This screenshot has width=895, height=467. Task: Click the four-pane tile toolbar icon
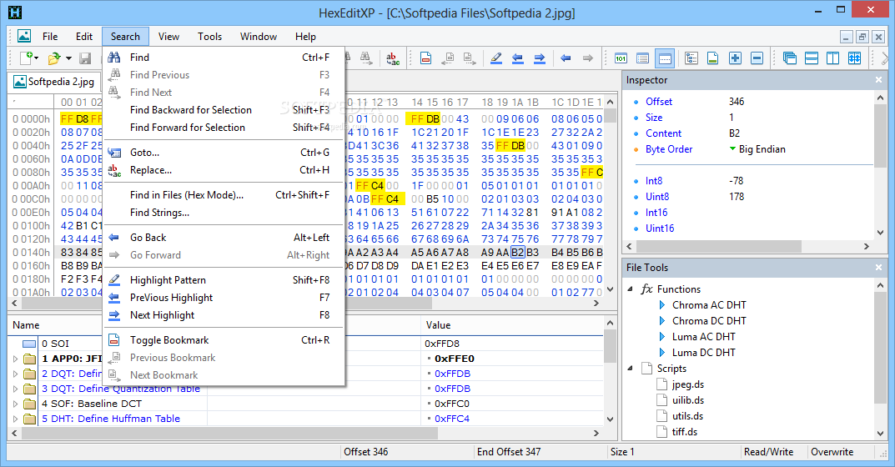854,58
